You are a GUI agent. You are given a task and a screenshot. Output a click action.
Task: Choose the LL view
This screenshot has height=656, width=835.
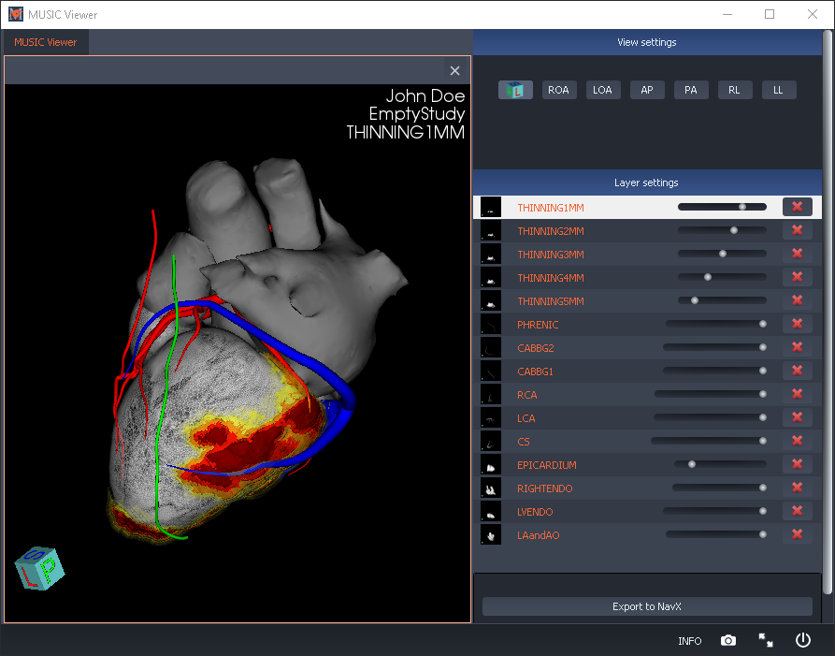coord(779,90)
